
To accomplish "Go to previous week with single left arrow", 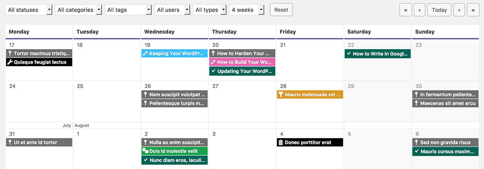I will 420,10.
